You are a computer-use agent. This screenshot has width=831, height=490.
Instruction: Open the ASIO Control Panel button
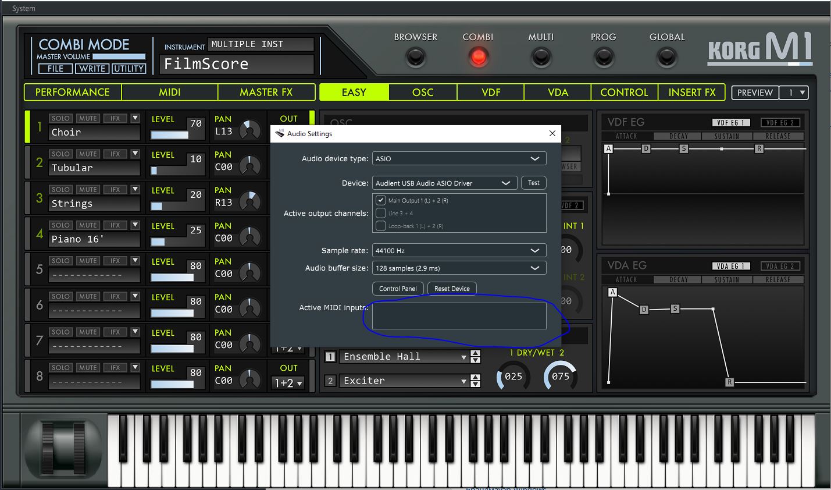click(398, 289)
